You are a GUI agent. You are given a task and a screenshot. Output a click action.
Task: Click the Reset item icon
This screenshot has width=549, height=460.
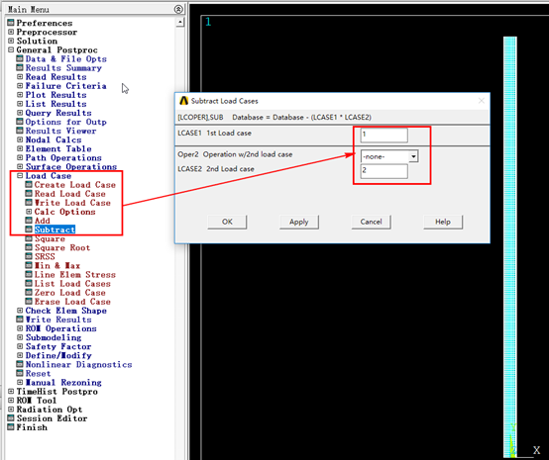(20, 373)
